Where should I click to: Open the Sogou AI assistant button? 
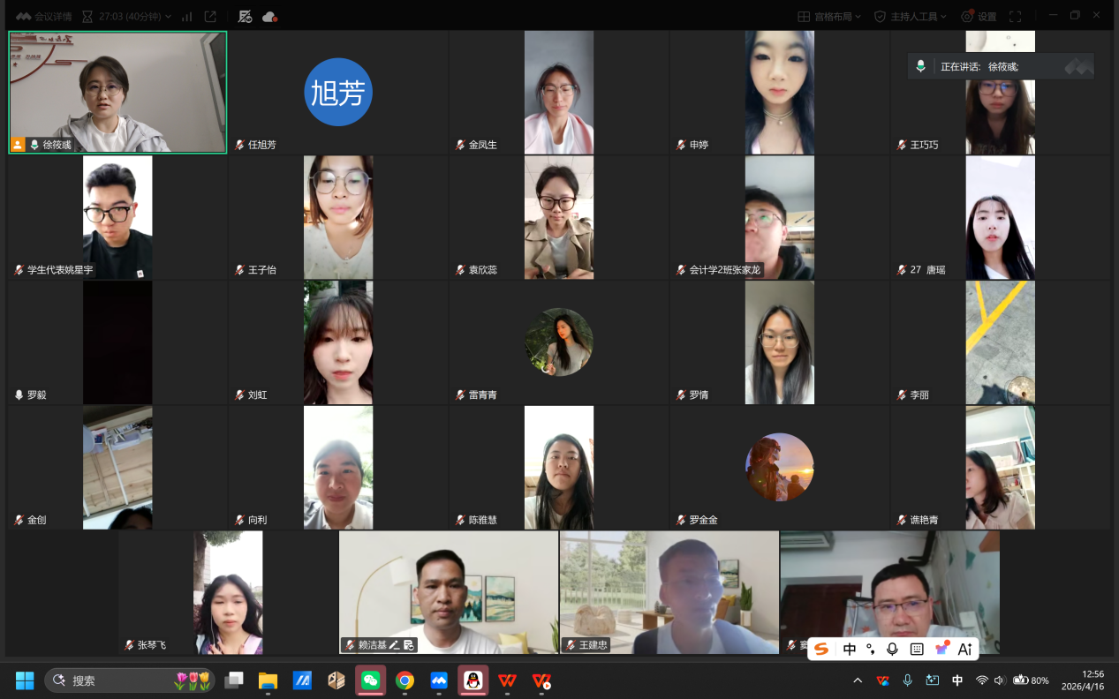(964, 650)
